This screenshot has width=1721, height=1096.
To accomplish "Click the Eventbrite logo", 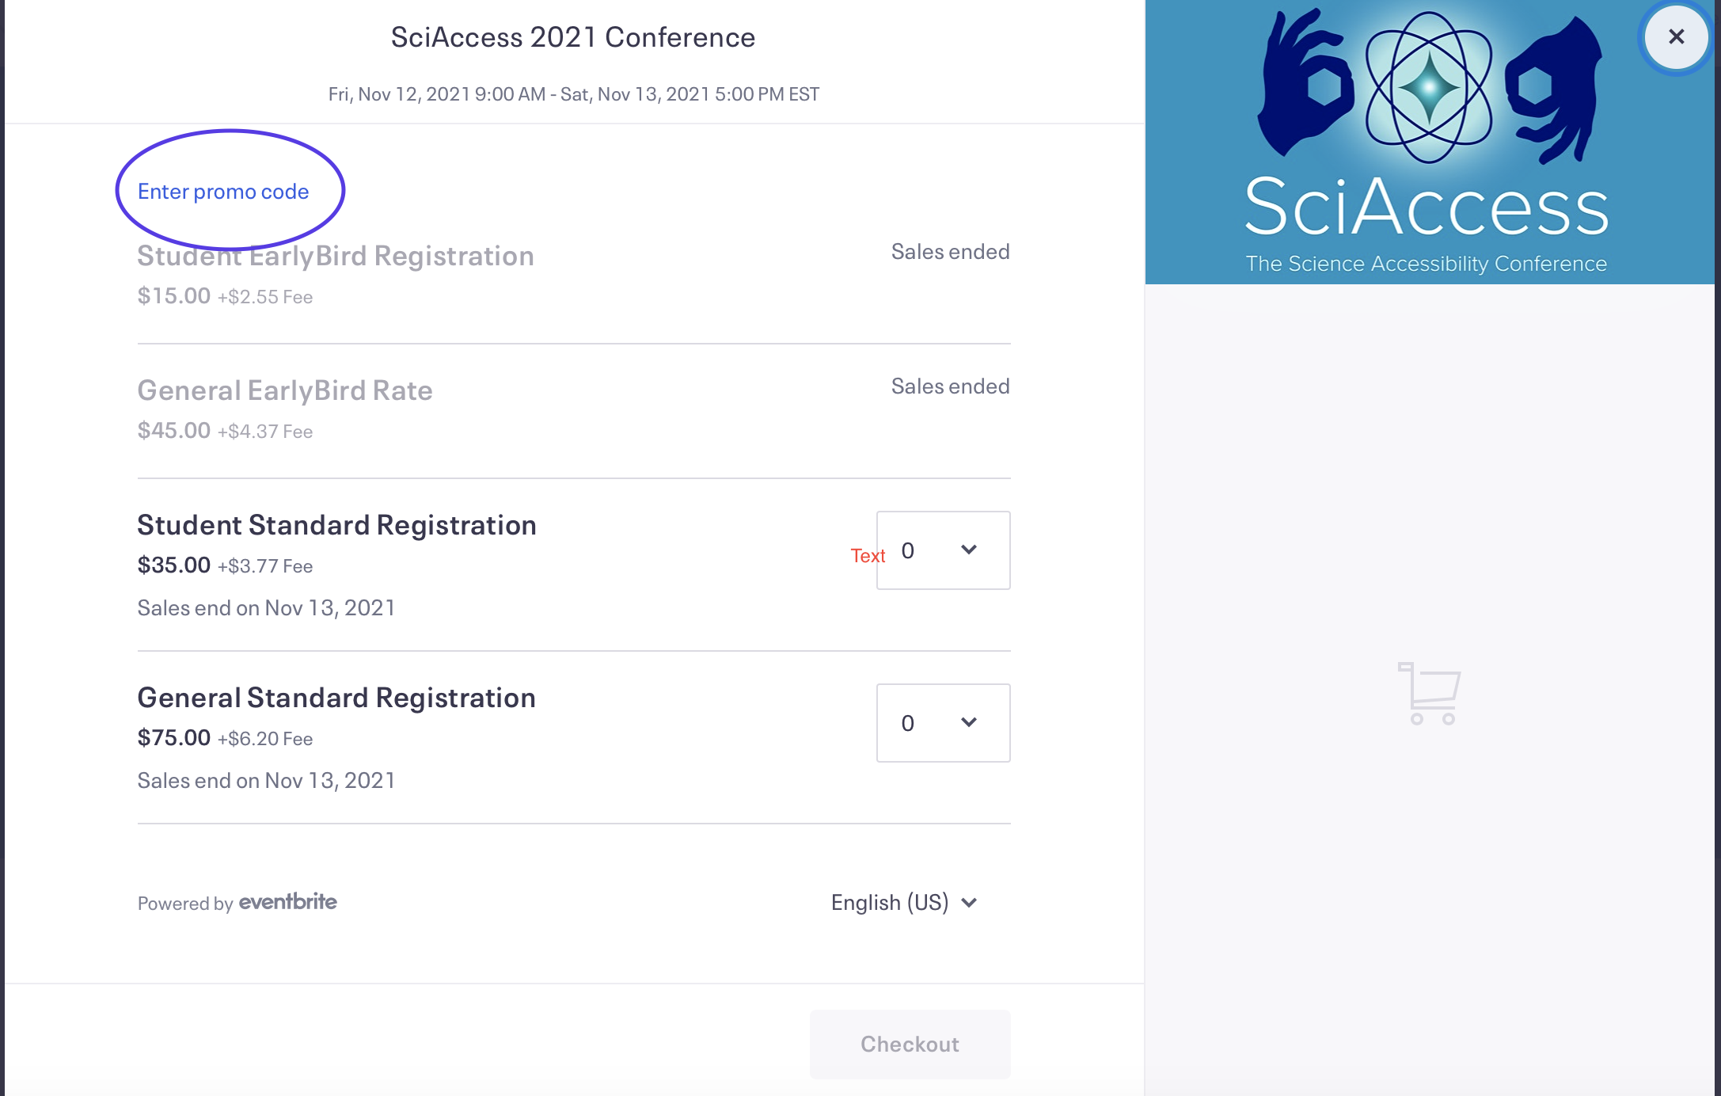I will click(288, 902).
